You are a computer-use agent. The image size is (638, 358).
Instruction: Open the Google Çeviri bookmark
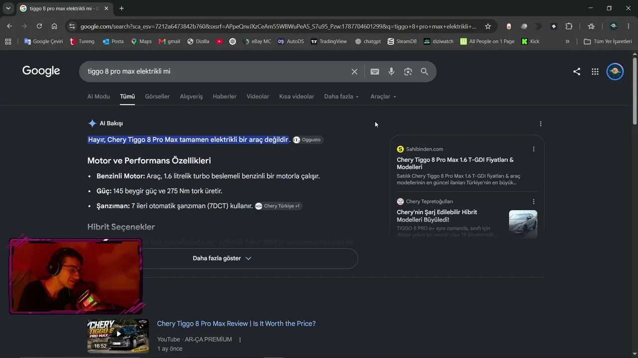(x=43, y=42)
